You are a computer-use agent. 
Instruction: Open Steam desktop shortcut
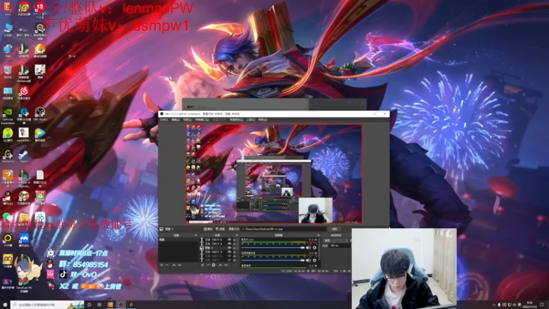pyautogui.click(x=24, y=156)
